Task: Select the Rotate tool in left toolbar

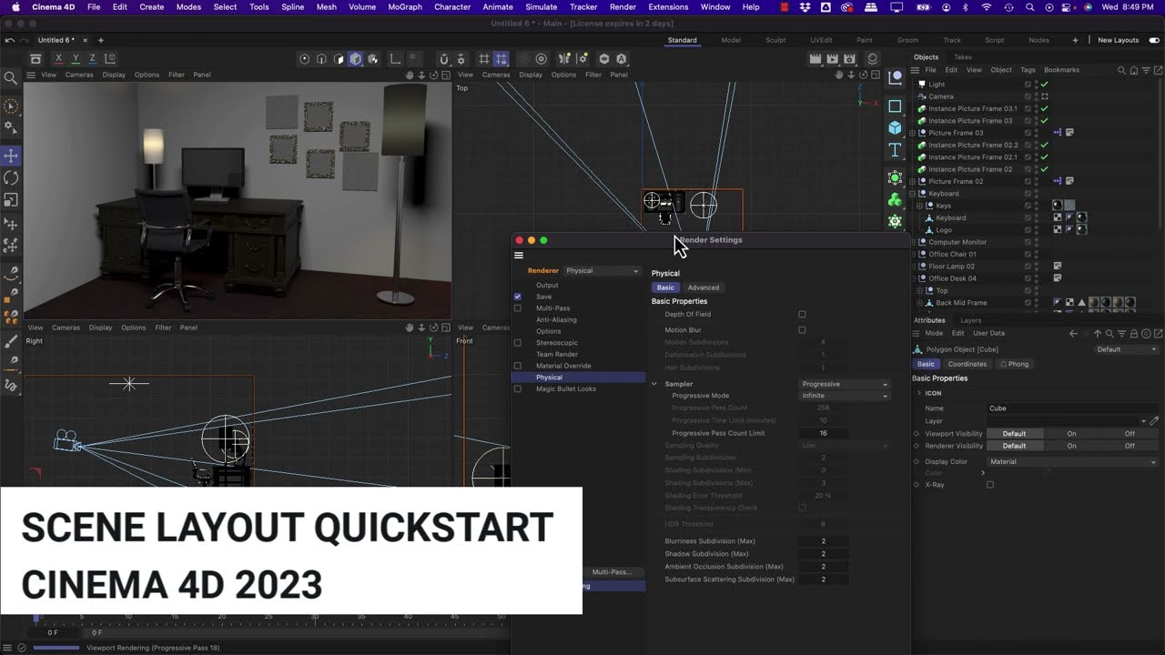Action: click(x=11, y=178)
